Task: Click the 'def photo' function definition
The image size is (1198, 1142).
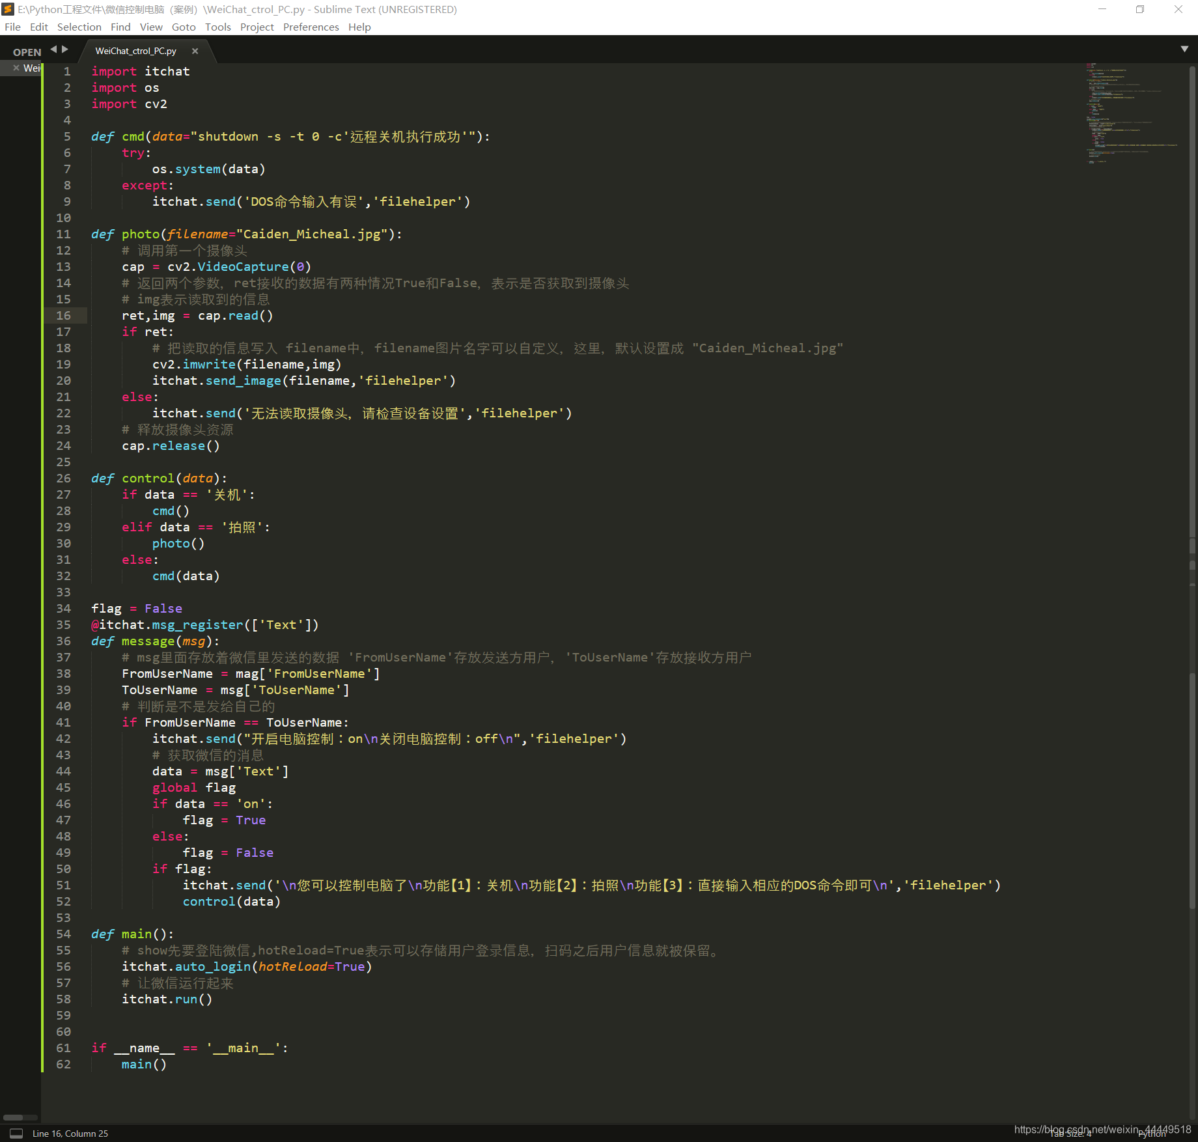Action: (247, 234)
